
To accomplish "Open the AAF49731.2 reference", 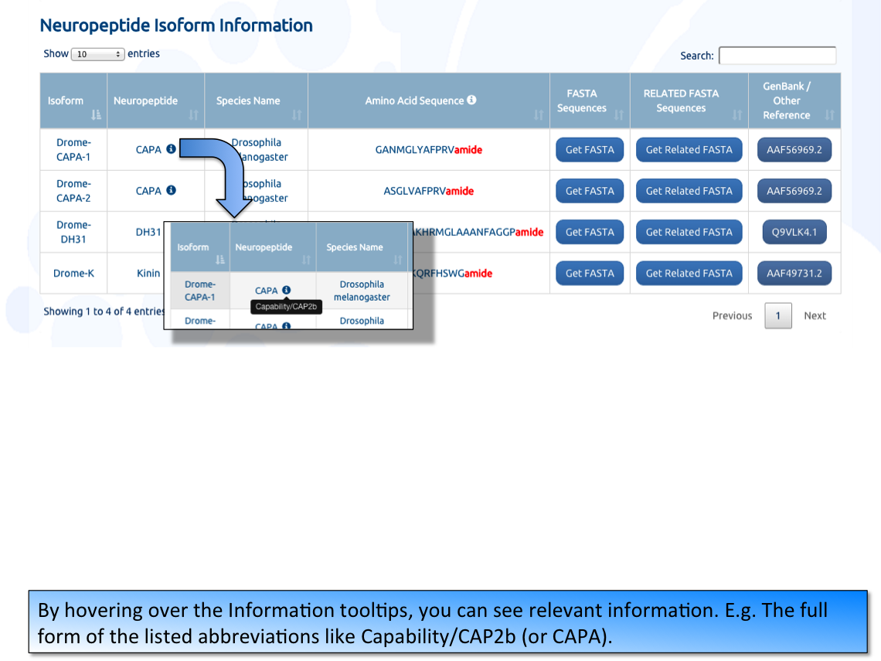I will [x=794, y=273].
